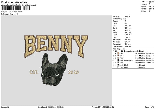155x109 pixels.
Task: Click the Trims value 22
Action: (126, 23)
